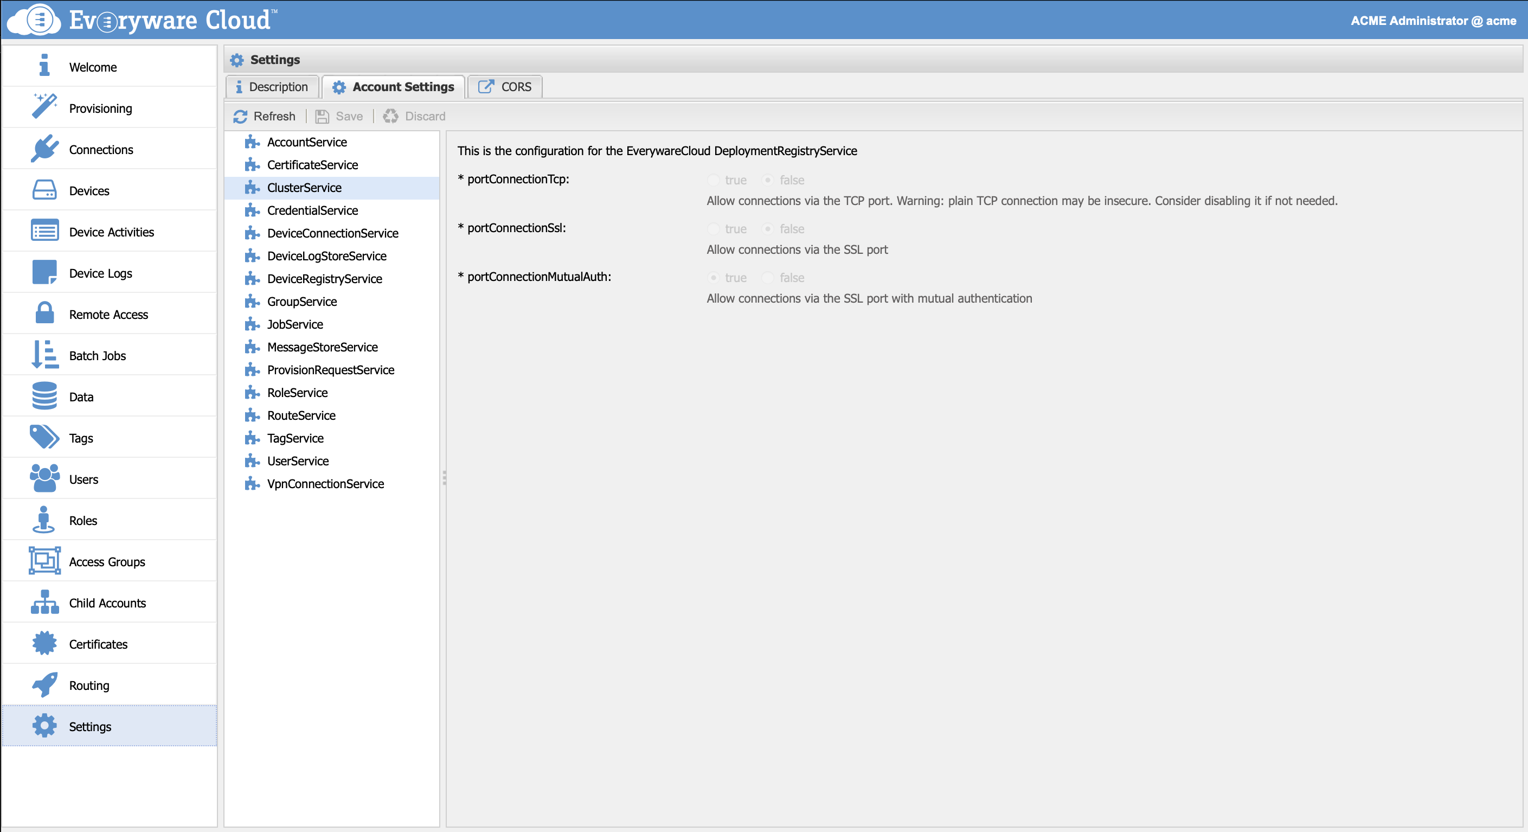Select DeviceConnectionService in service list
The height and width of the screenshot is (832, 1528).
(332, 233)
